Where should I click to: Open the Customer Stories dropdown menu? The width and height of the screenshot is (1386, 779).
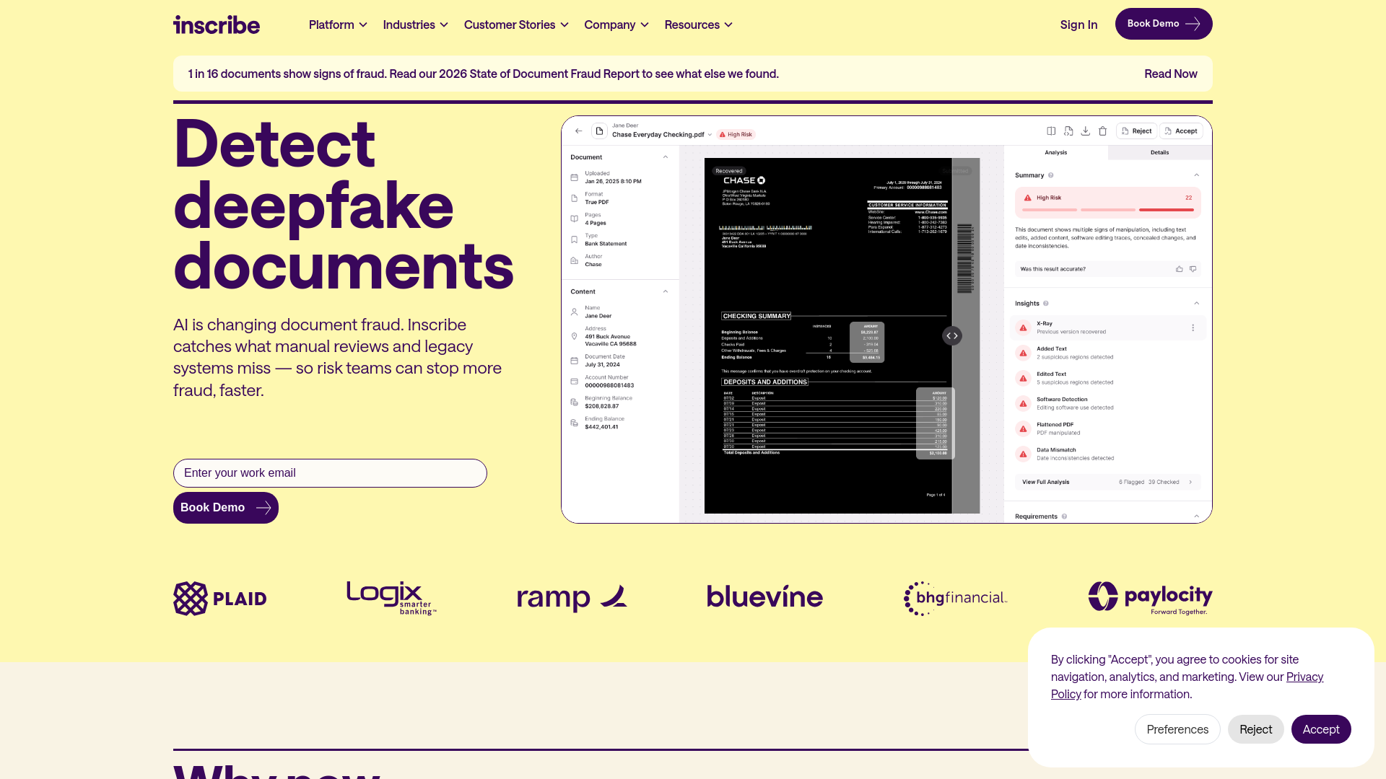(516, 25)
